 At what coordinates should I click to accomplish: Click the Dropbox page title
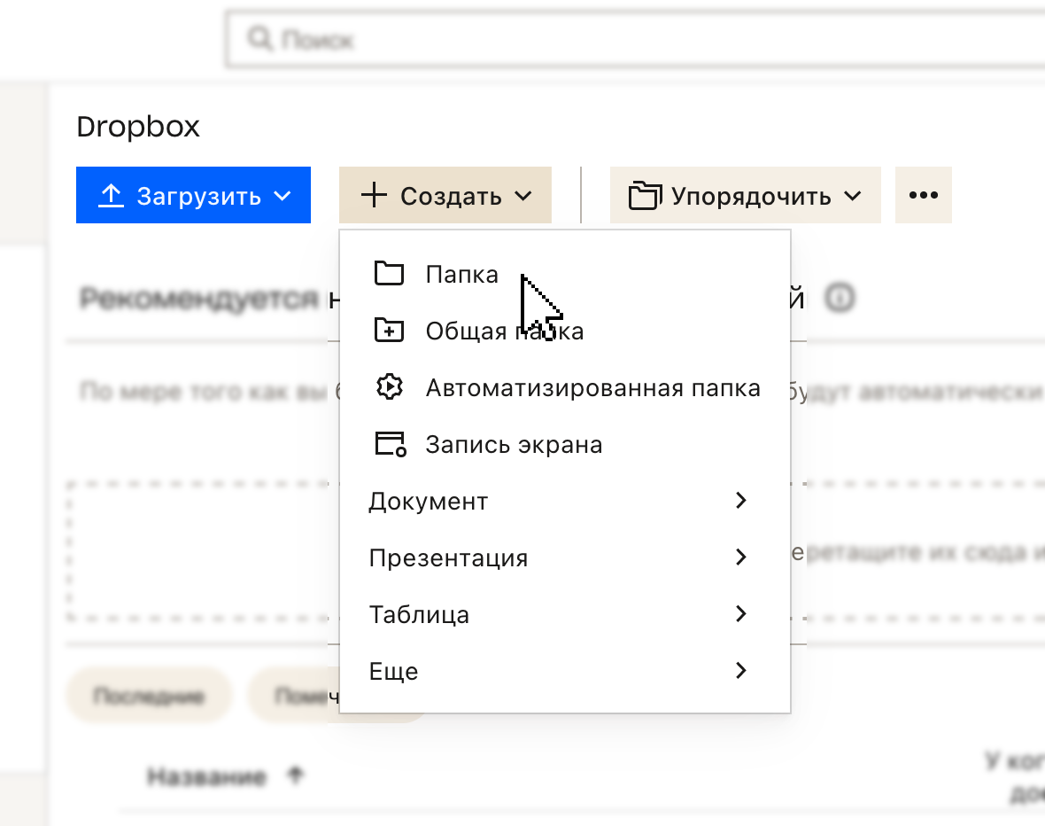(138, 127)
